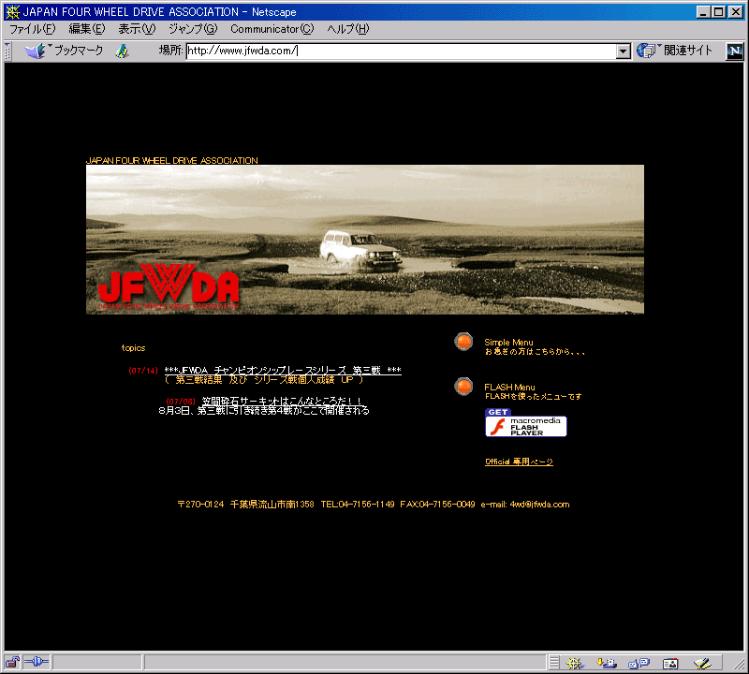Open the 編集(E) menu
Screen dimensions: 749x674
pos(87,29)
